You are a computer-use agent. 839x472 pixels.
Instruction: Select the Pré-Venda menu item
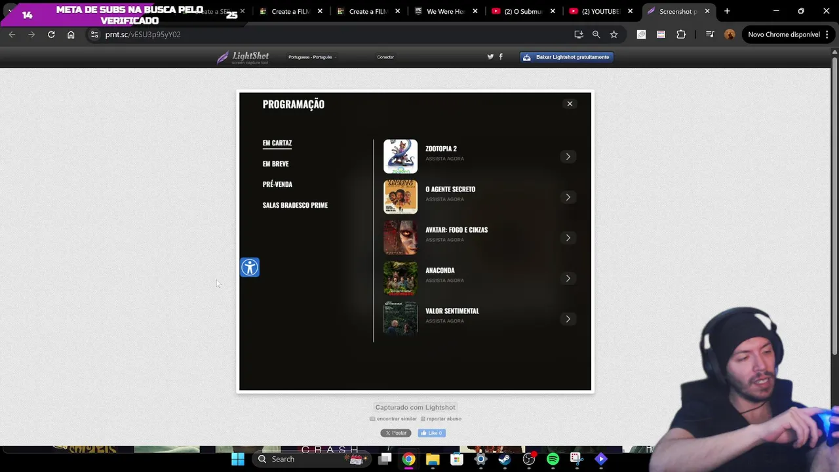point(277,184)
